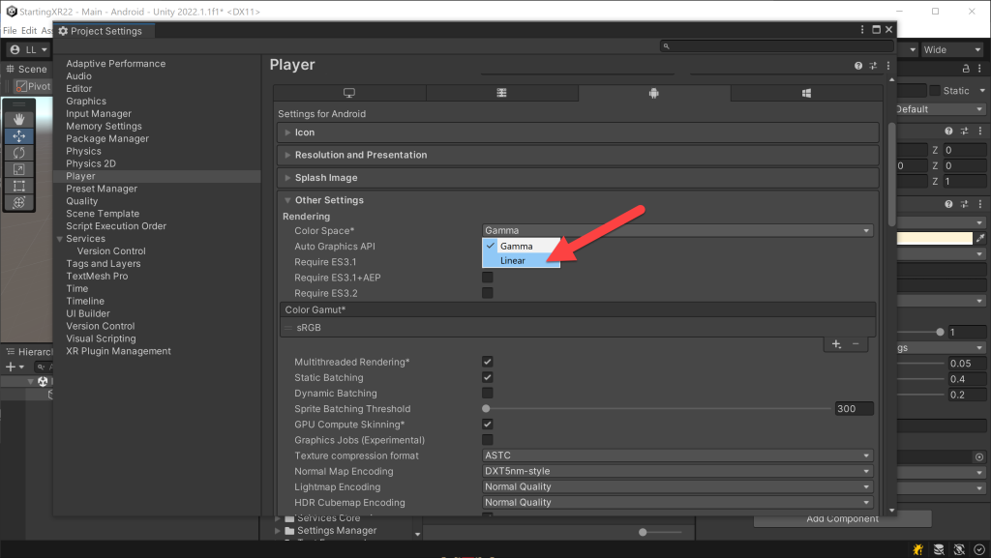Open the Wide layout dropdown

pyautogui.click(x=952, y=50)
